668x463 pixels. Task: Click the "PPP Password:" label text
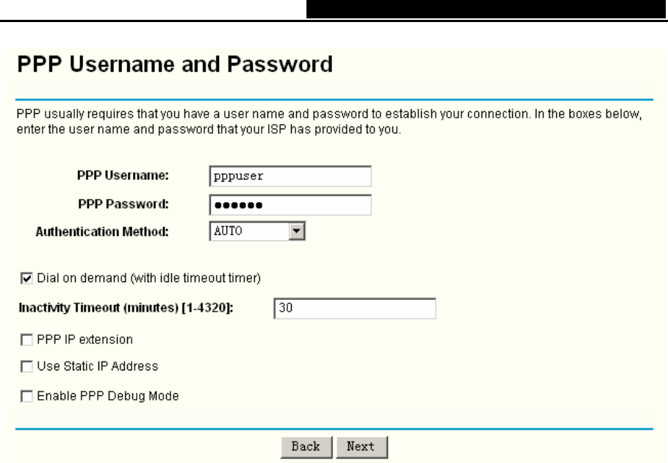[123, 204]
